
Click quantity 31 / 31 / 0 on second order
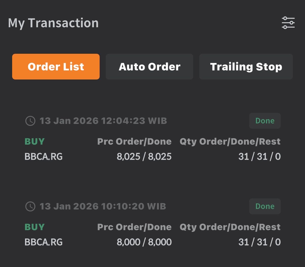pos(259,242)
